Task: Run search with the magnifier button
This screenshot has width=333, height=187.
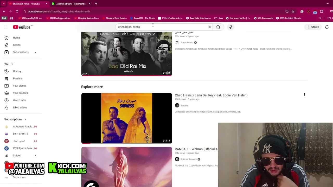Action: tap(218, 27)
